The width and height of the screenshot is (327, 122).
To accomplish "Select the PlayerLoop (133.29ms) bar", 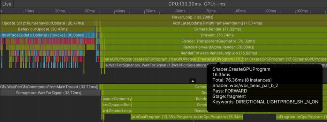I will pyautogui.click(x=163, y=17).
